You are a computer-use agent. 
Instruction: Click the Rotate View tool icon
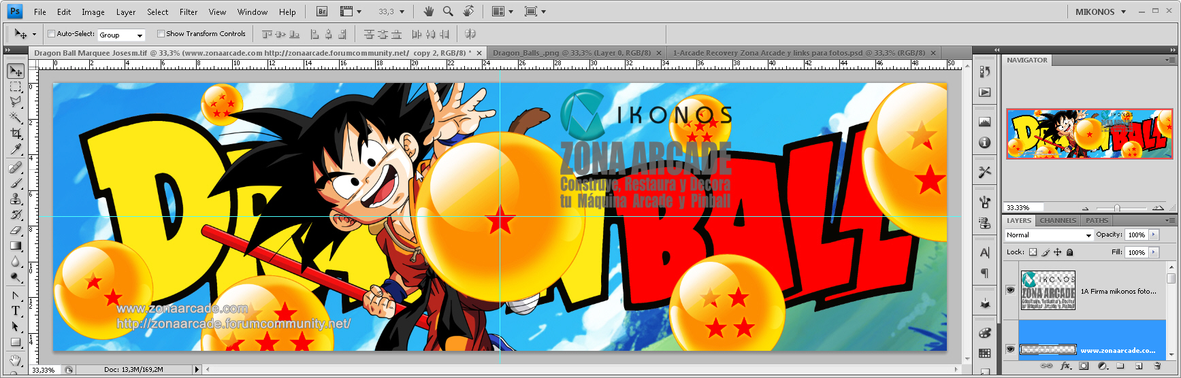(468, 12)
